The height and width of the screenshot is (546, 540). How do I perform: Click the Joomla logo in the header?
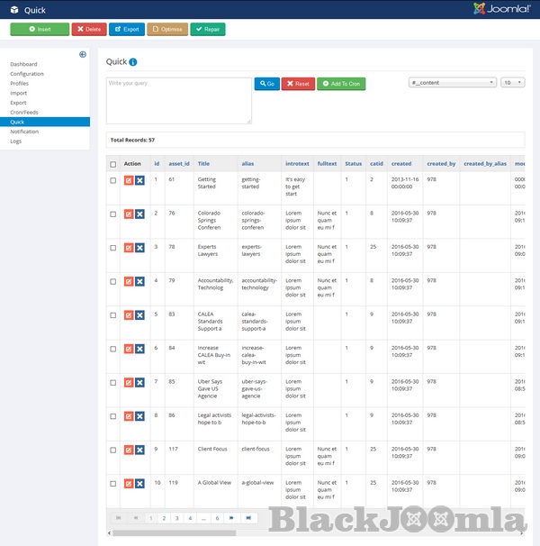click(503, 10)
